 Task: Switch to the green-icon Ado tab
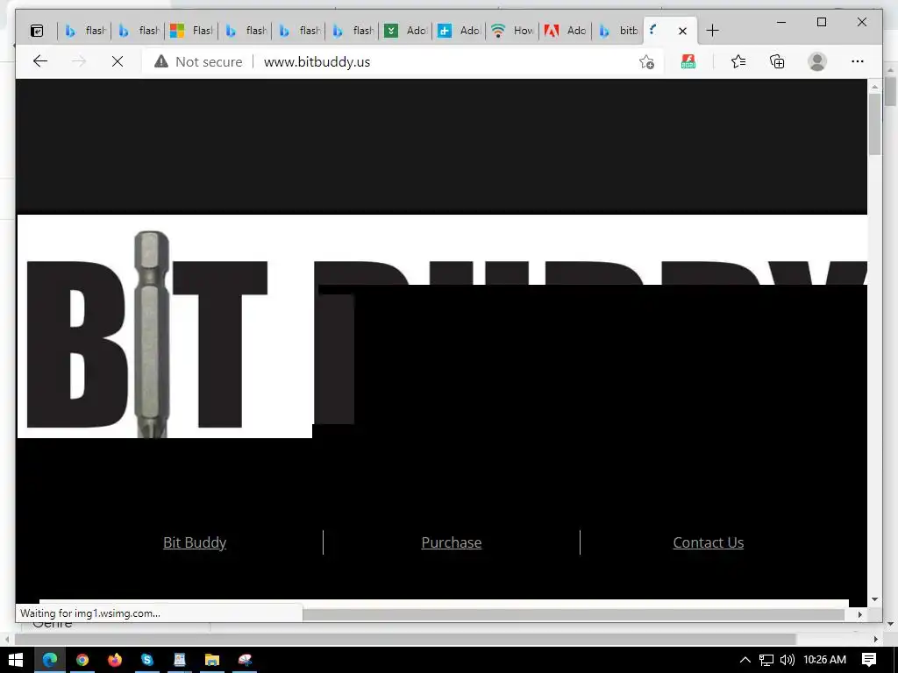pyautogui.click(x=406, y=31)
